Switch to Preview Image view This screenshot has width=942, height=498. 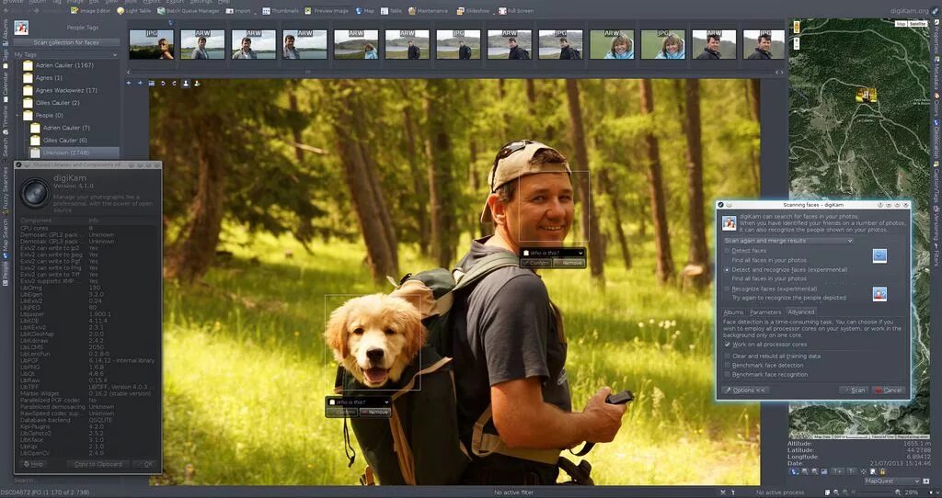pos(327,11)
